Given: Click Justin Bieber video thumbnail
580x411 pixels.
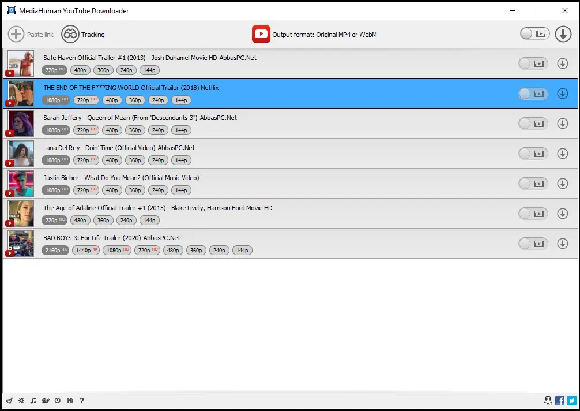Looking at the screenshot, I should coord(21,184).
